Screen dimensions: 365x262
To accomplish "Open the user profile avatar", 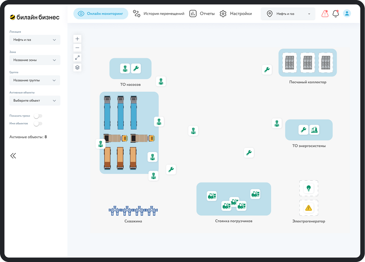I will pyautogui.click(x=347, y=13).
